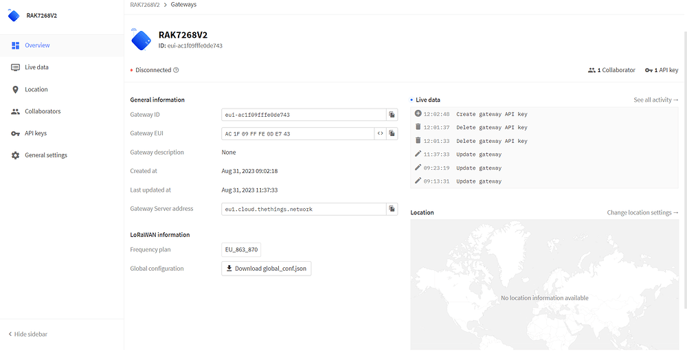Click the Gateway EUI field

[x=297, y=133]
